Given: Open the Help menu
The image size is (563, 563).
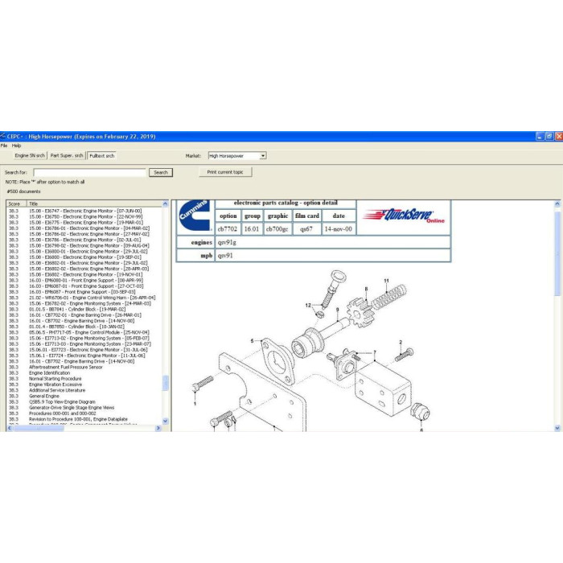Looking at the screenshot, I should 16,146.
